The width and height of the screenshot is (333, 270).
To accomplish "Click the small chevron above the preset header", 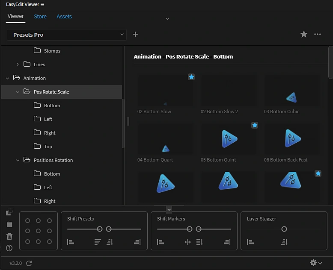I will point(167,19).
